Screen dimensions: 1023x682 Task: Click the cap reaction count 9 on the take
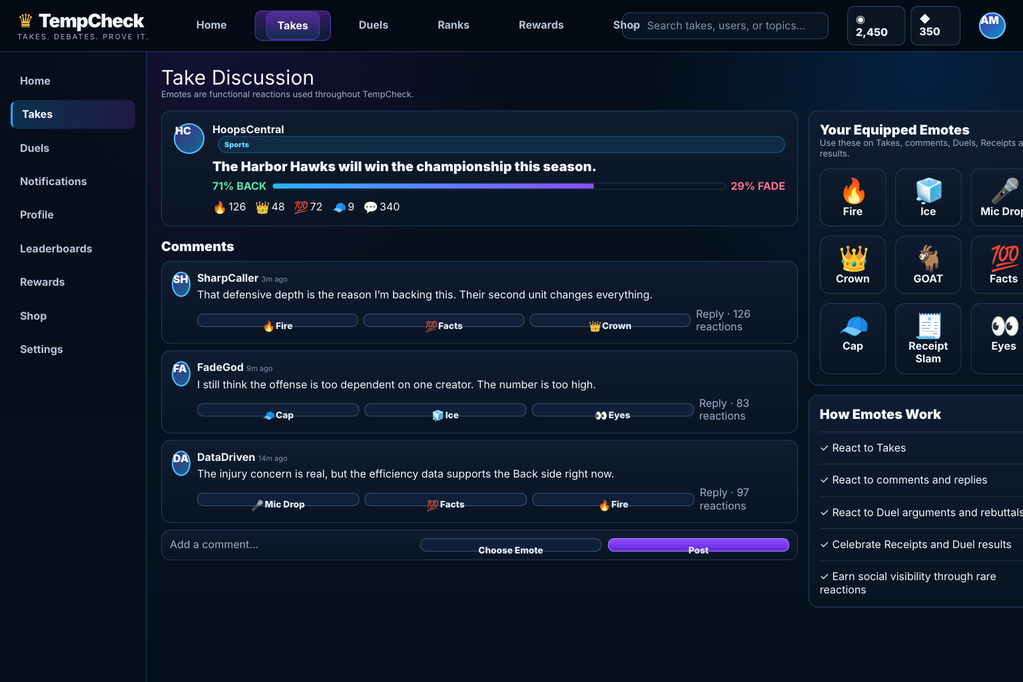pyautogui.click(x=344, y=207)
